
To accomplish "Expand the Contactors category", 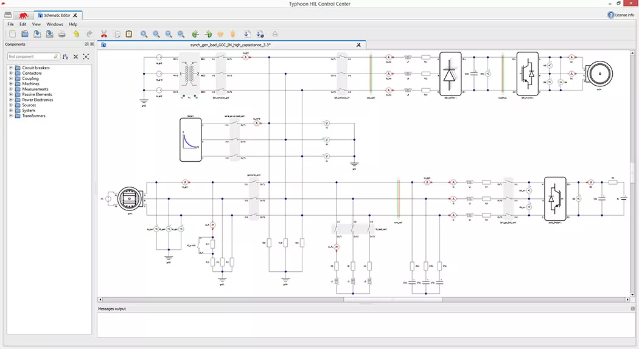I will [11, 73].
